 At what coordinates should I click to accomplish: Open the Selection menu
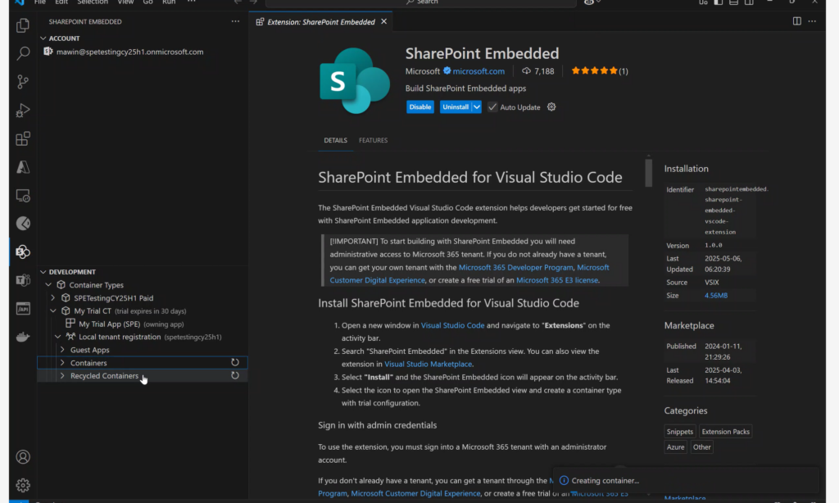(x=92, y=2)
